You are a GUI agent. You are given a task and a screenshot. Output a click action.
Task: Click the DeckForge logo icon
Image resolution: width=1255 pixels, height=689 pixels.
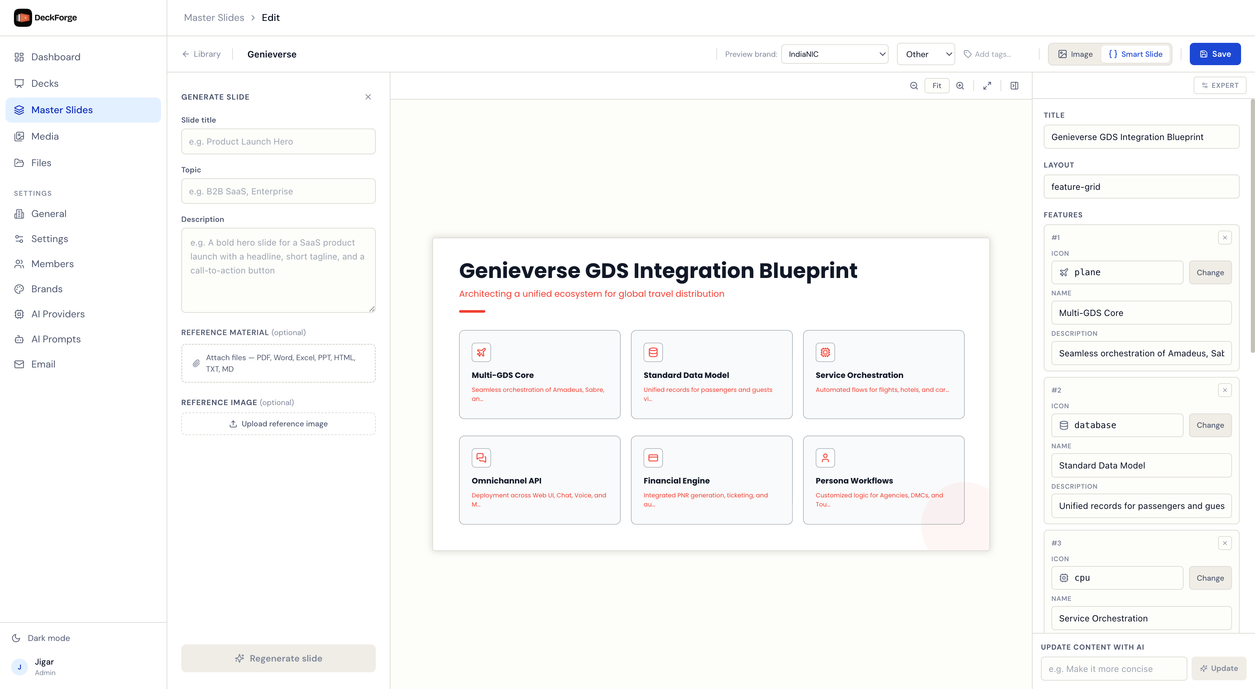coord(23,17)
